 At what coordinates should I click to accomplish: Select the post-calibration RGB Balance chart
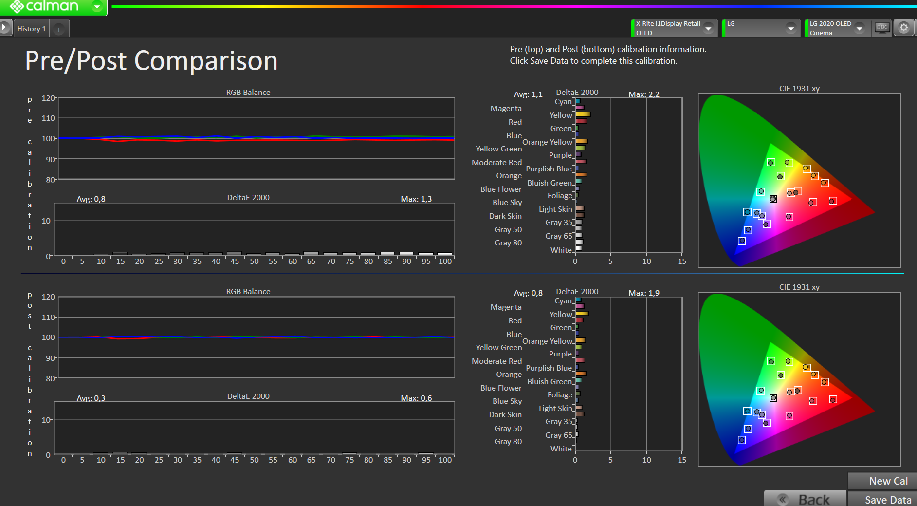(256, 337)
